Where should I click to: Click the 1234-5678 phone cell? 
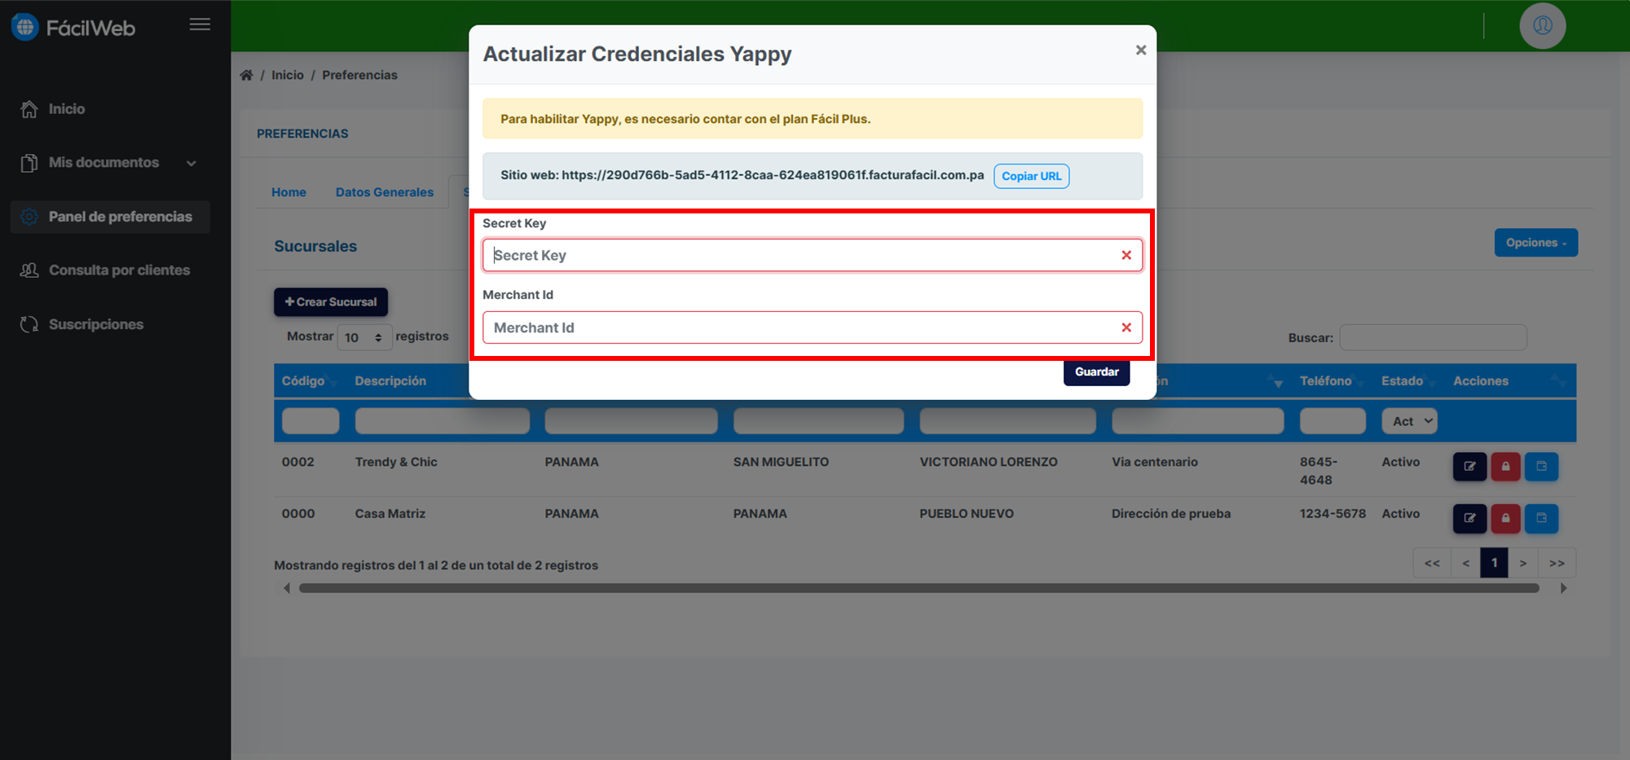coord(1333,514)
